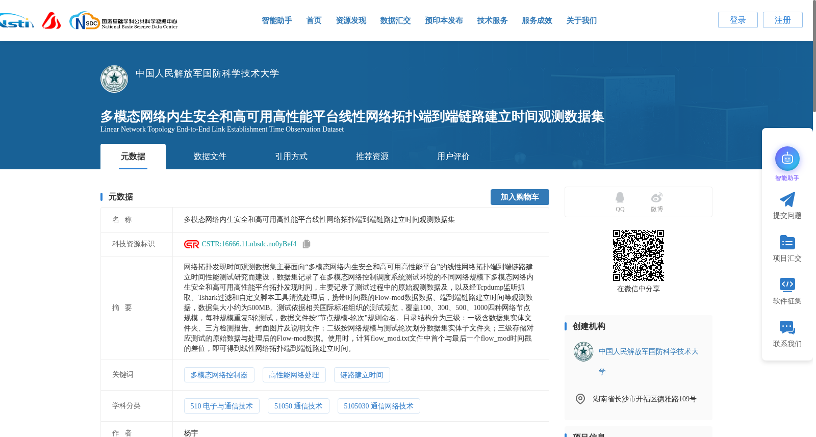Open 数据汇交 in the top menu

395,20
